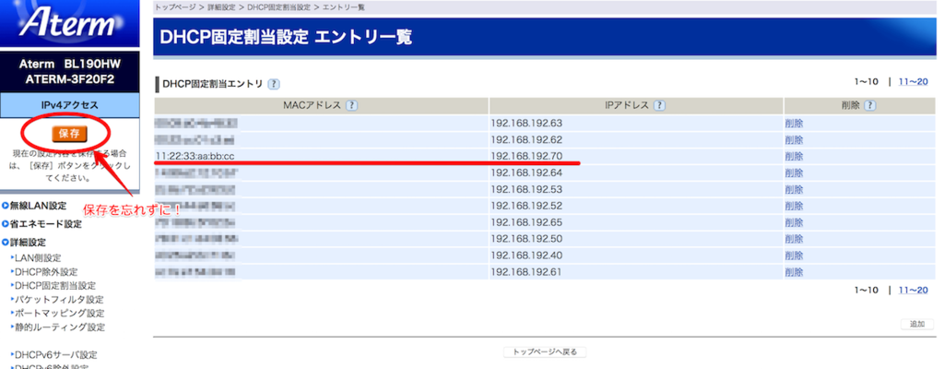944x369 pixels.
Task: Click IPv4アクセス status label
Action: (70, 105)
